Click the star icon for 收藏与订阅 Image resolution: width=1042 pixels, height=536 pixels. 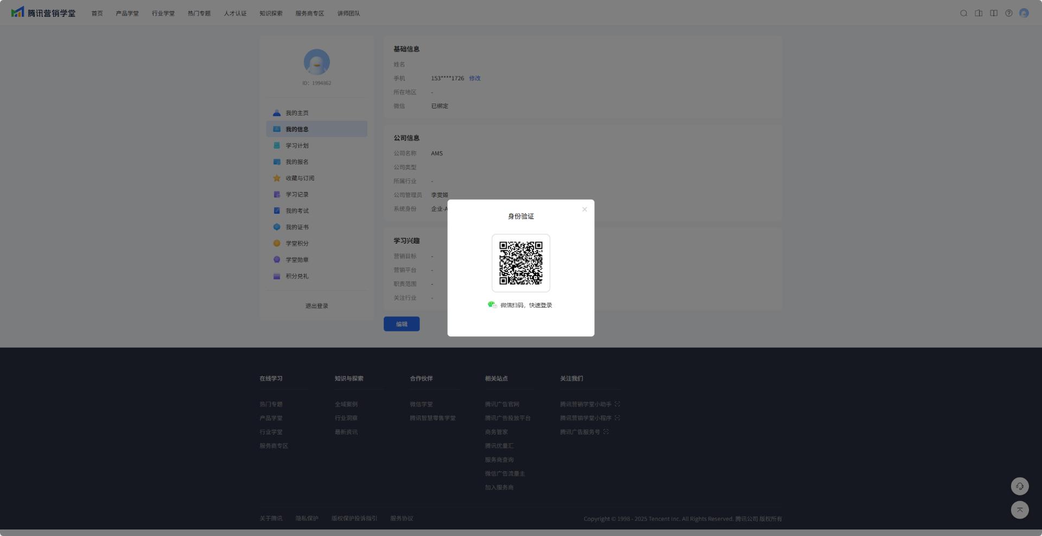coord(277,178)
